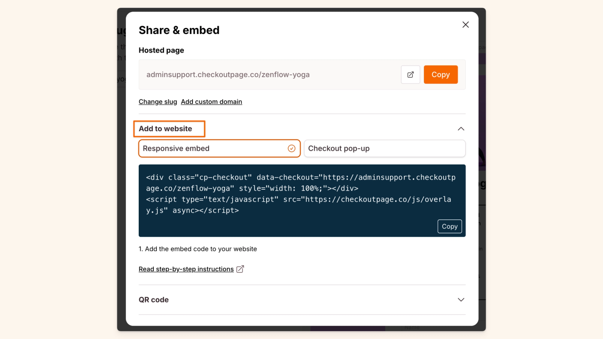Click 'Add the embed code to your website' text

coord(201,249)
